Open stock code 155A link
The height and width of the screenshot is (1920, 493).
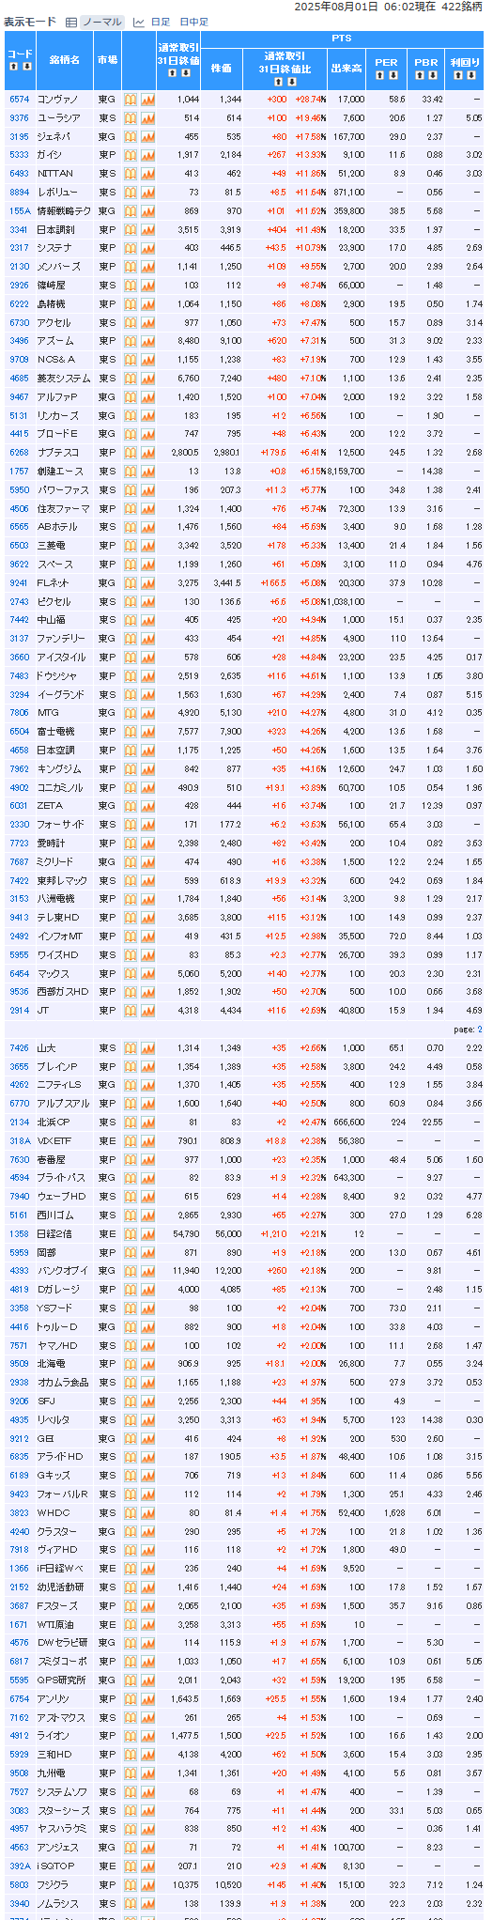20,210
